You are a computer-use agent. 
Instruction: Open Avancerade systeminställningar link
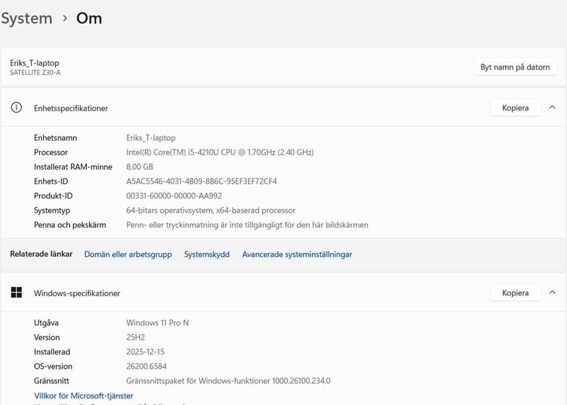pos(297,254)
